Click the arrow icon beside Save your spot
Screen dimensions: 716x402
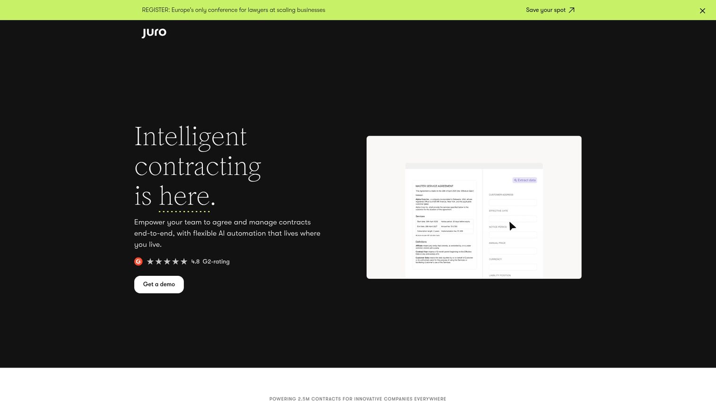pos(571,10)
